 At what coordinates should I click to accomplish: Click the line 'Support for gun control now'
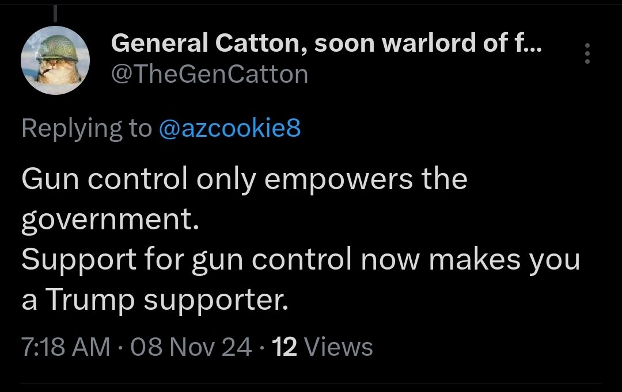(220, 260)
